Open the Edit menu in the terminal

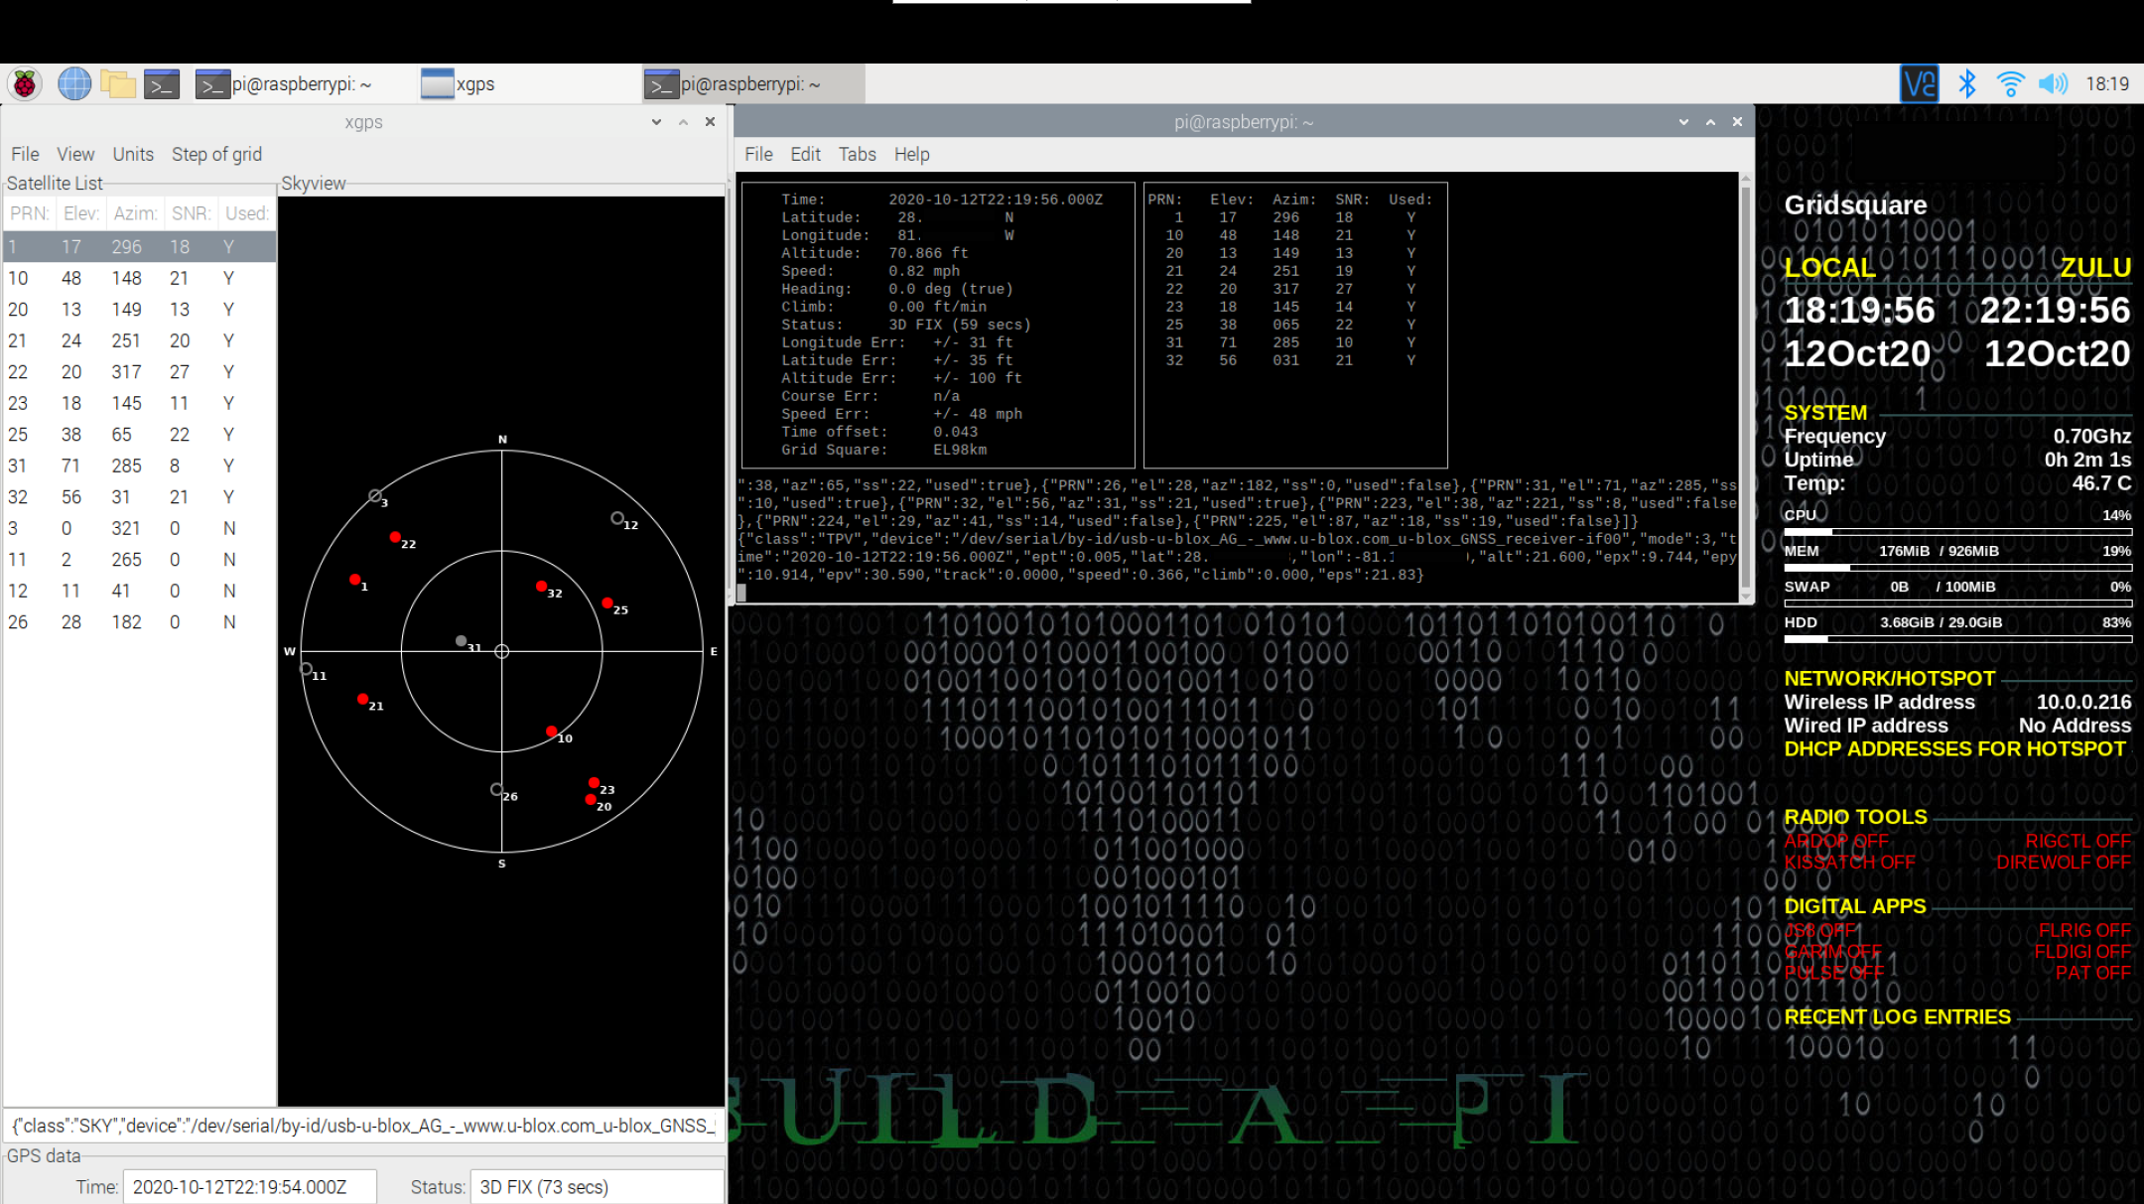coord(804,154)
